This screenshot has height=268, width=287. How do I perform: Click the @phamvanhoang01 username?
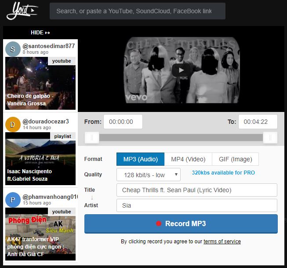click(50, 197)
